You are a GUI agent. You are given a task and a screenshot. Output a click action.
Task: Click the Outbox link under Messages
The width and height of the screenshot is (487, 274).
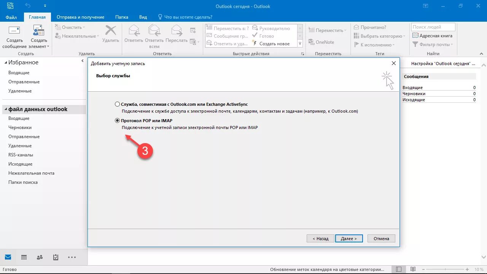click(x=414, y=100)
